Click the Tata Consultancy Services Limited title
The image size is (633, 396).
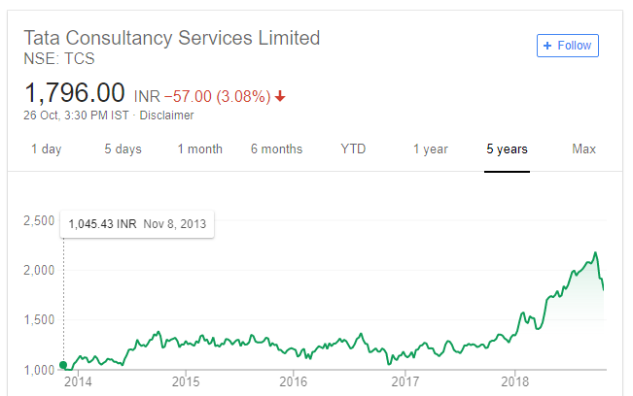coord(171,39)
